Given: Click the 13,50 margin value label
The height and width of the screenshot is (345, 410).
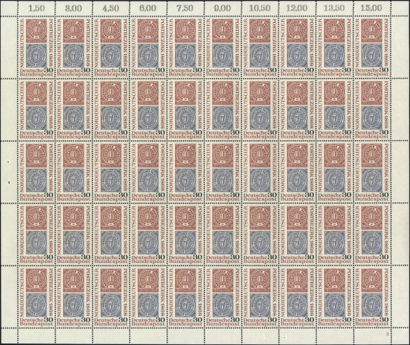Looking at the screenshot, I should (334, 8).
